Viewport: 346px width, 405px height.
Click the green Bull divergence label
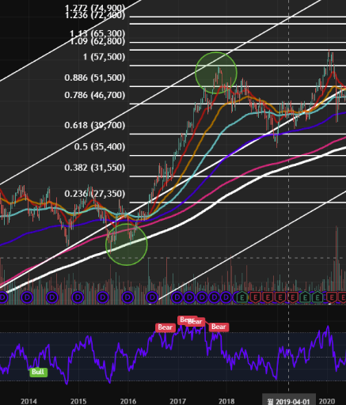(38, 372)
